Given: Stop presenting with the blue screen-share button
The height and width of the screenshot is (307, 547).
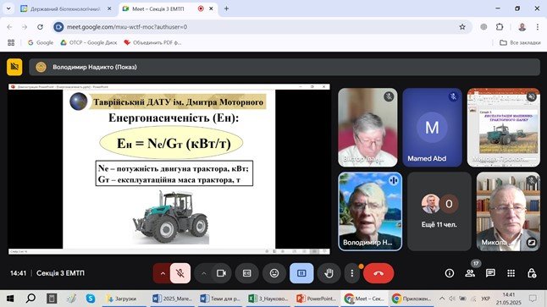Looking at the screenshot, I should (301, 273).
